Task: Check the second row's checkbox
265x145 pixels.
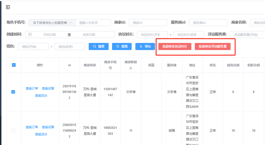Action: click(x=13, y=130)
